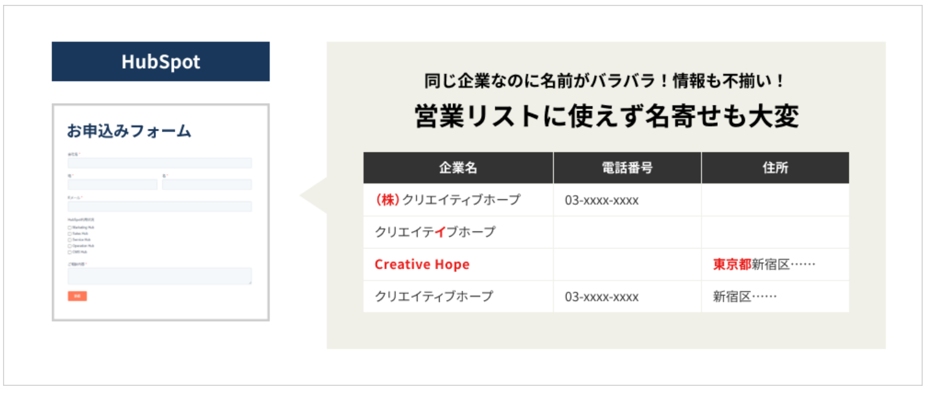Click the red Creative Hope entry
Viewport: 930px width, 395px height.
[422, 264]
